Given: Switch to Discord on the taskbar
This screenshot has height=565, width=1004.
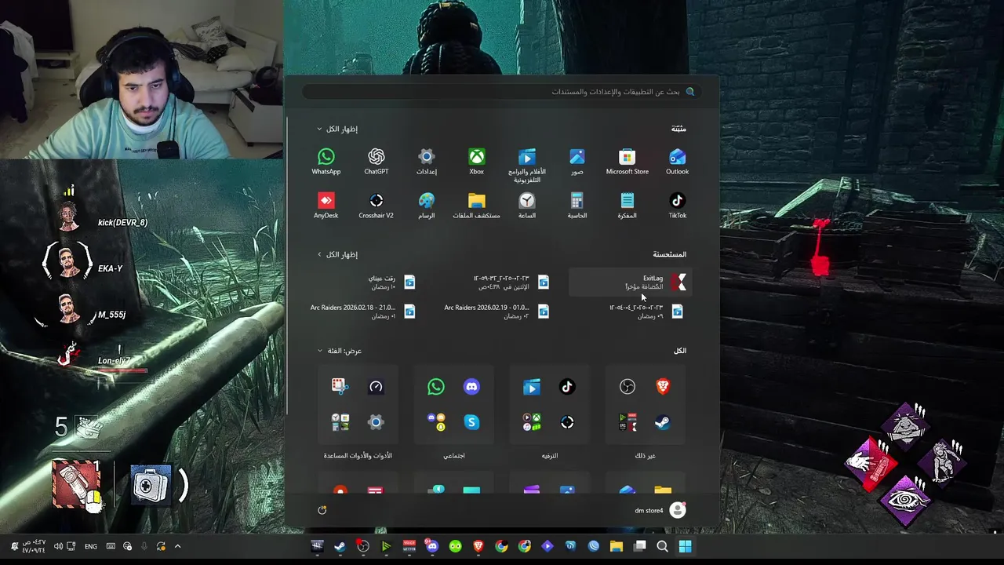Looking at the screenshot, I should 432,546.
